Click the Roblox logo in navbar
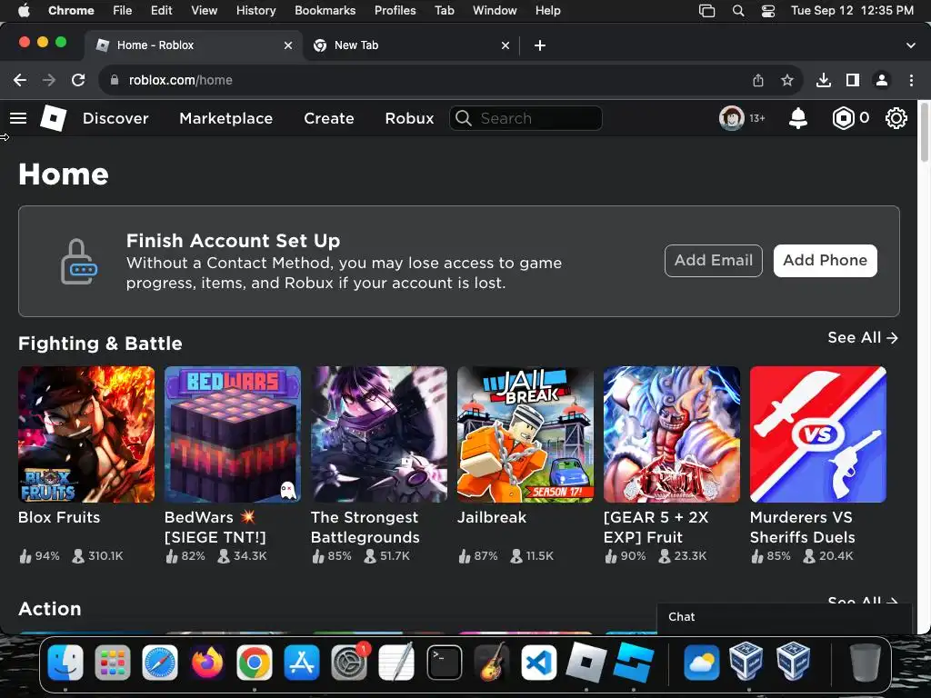Viewport: 931px width, 698px height. tap(54, 118)
